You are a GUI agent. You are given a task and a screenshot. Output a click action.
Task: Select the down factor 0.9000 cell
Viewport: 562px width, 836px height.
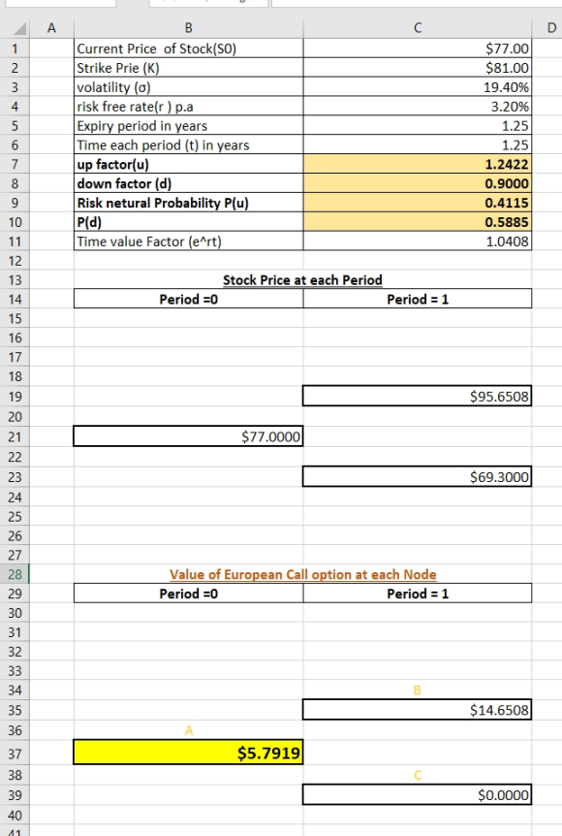[x=417, y=183]
